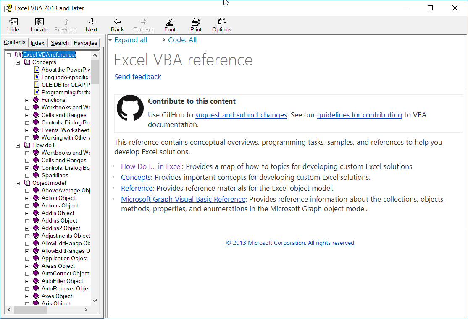Select Actions Object tree item
The width and height of the screenshot is (468, 319).
pos(60,205)
